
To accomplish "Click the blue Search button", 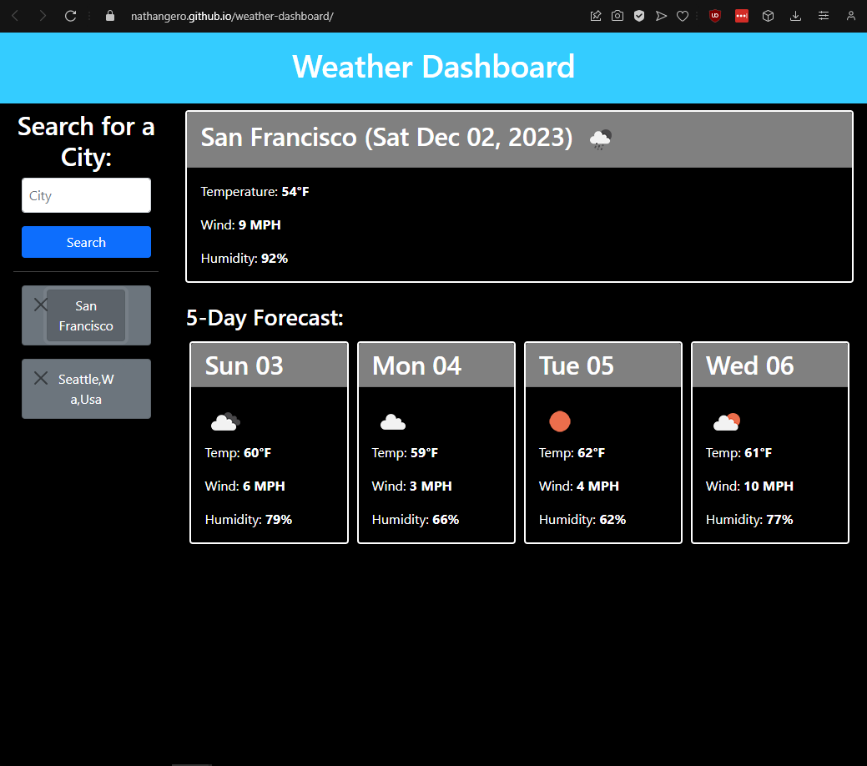I will (x=86, y=242).
